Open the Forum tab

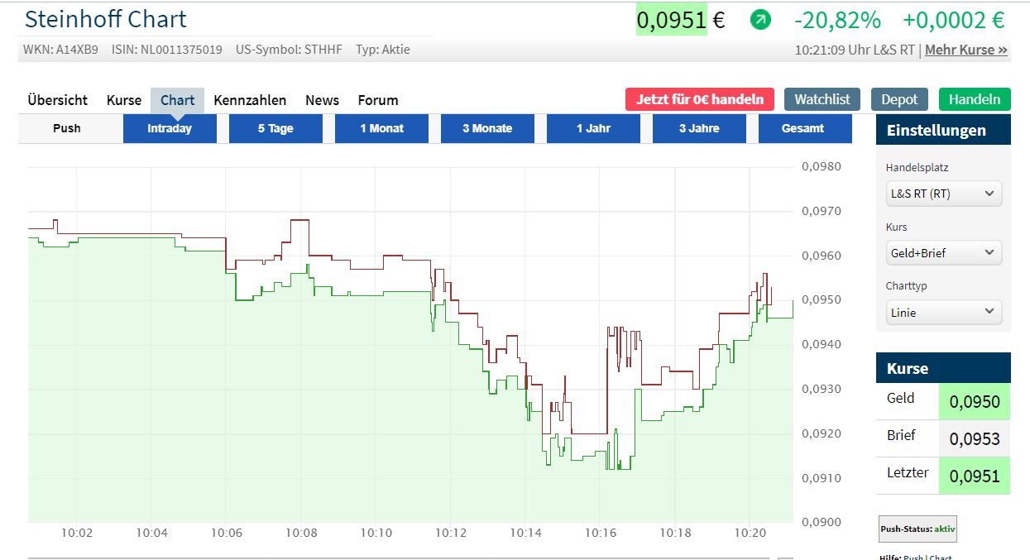pyautogui.click(x=378, y=100)
